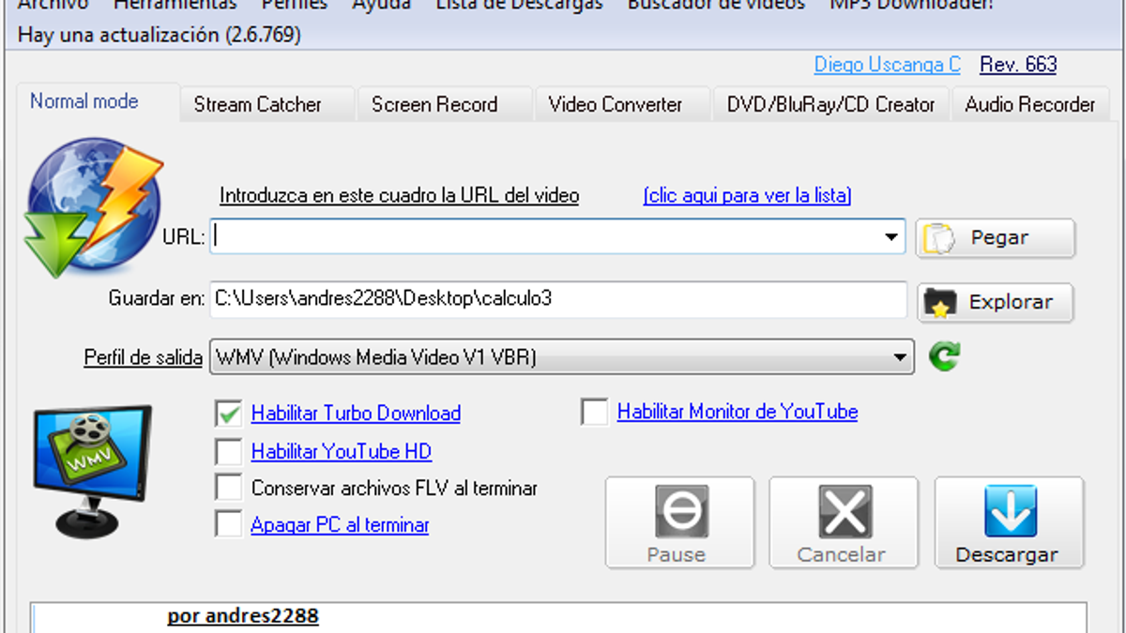This screenshot has height=633, width=1126.
Task: Click the Habilitar YouTube HD link text
Action: [342, 452]
